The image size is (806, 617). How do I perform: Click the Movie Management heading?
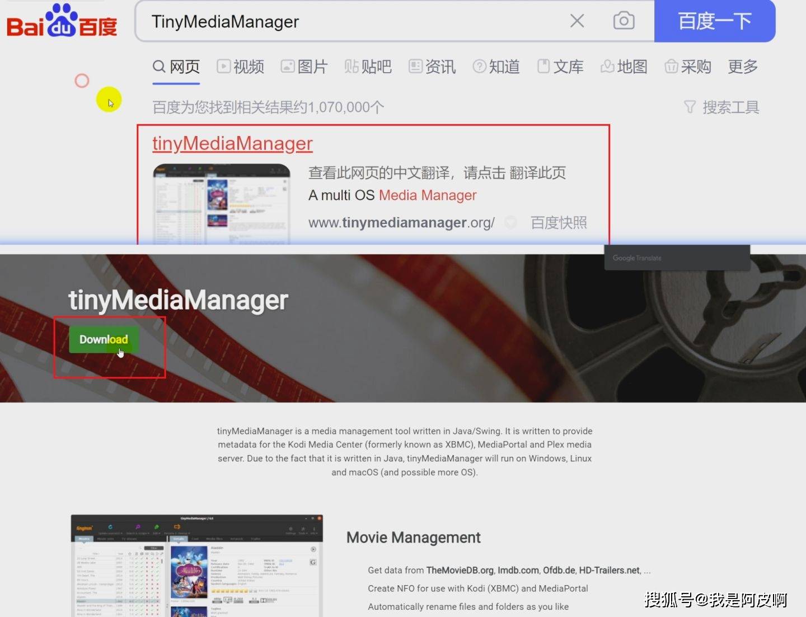tap(414, 537)
